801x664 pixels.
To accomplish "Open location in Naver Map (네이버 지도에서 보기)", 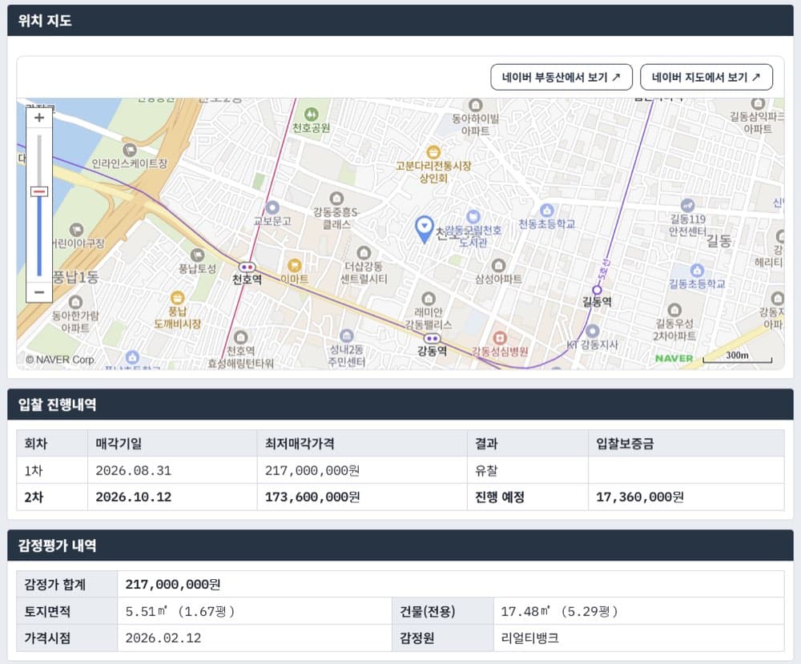I will pyautogui.click(x=706, y=77).
